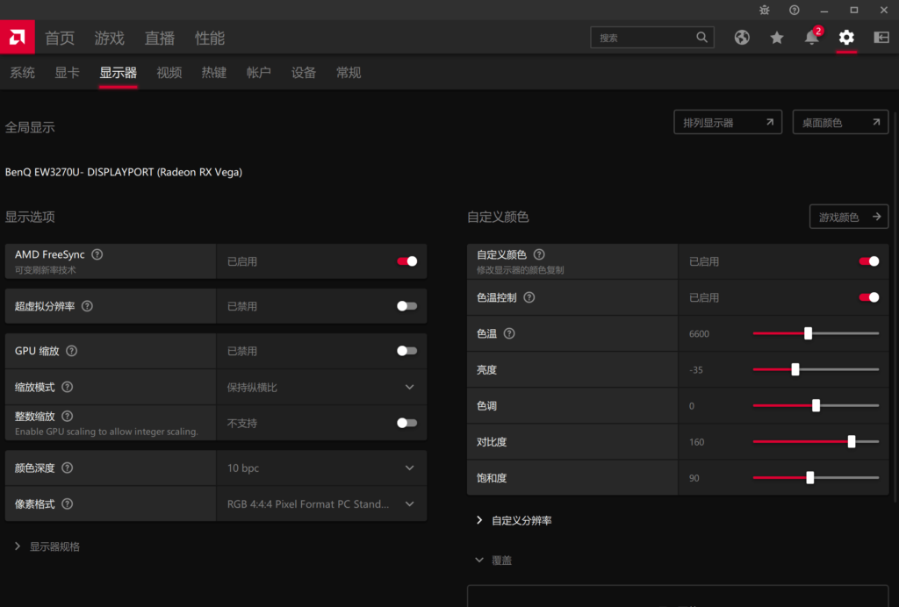Go to the 游戏 tab

coord(110,38)
